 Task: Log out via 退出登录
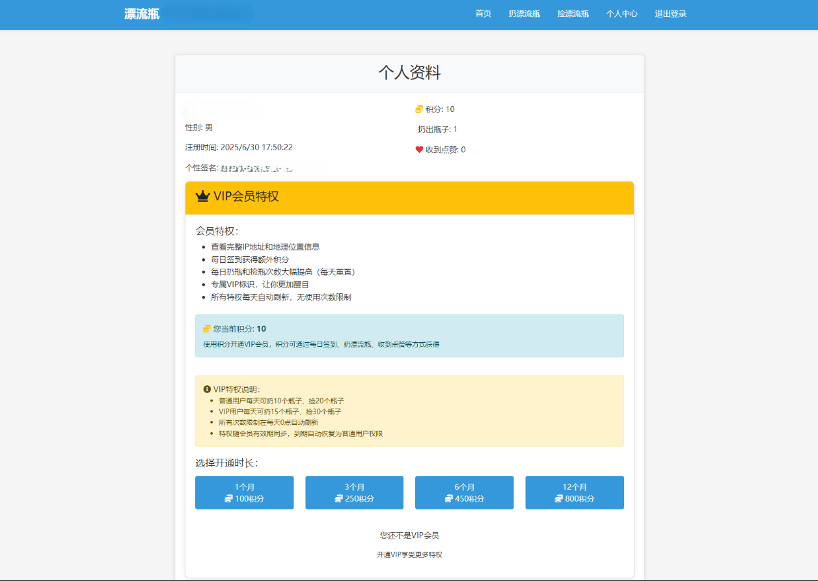click(x=670, y=14)
